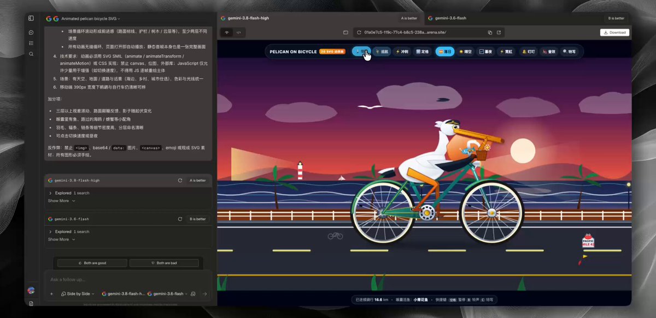Click the icon left of the send arrow
The height and width of the screenshot is (318, 656).
click(193, 293)
